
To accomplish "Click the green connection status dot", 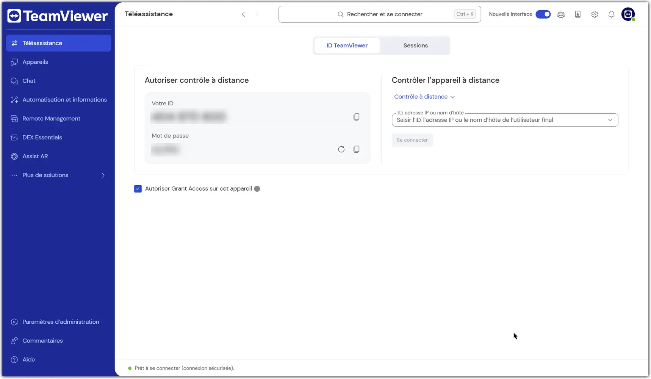I will (130, 368).
